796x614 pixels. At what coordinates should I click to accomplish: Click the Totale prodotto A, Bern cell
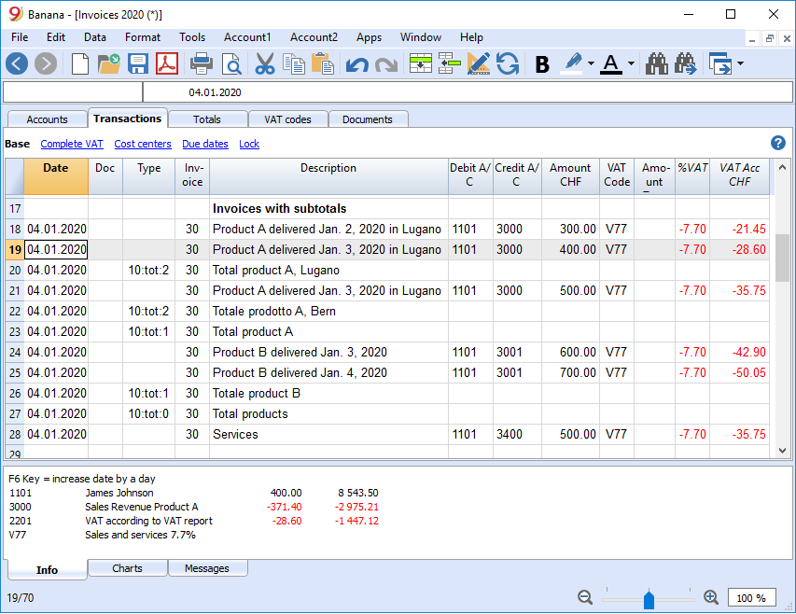(x=328, y=311)
